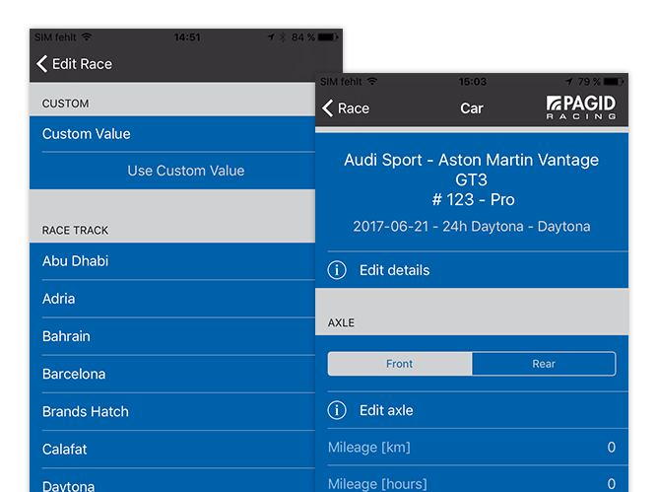Tap the Custom Value field
The width and height of the screenshot is (658, 492).
pos(172,134)
